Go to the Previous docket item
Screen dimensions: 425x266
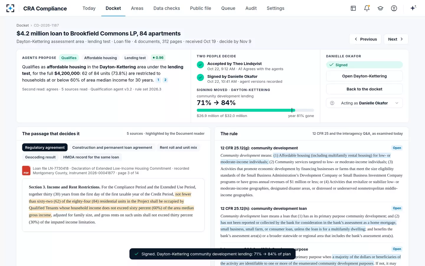coord(365,39)
